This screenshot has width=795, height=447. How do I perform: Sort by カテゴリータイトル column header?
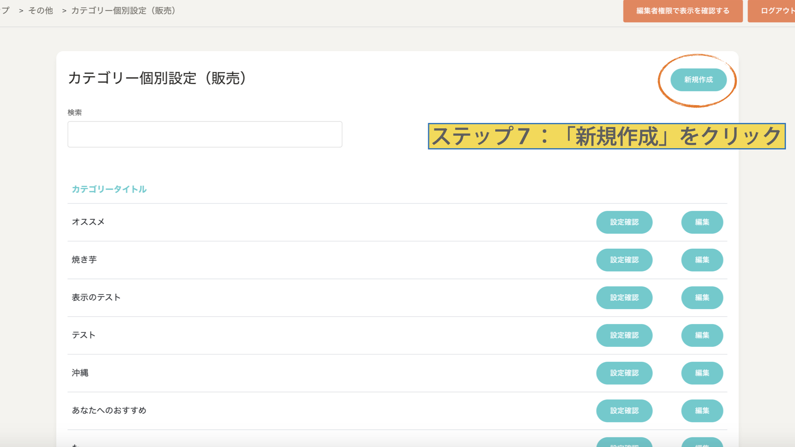(109, 189)
